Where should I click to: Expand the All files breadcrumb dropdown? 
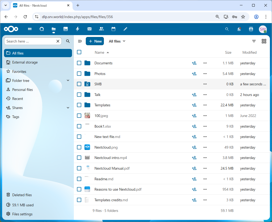pyautogui.click(x=117, y=41)
